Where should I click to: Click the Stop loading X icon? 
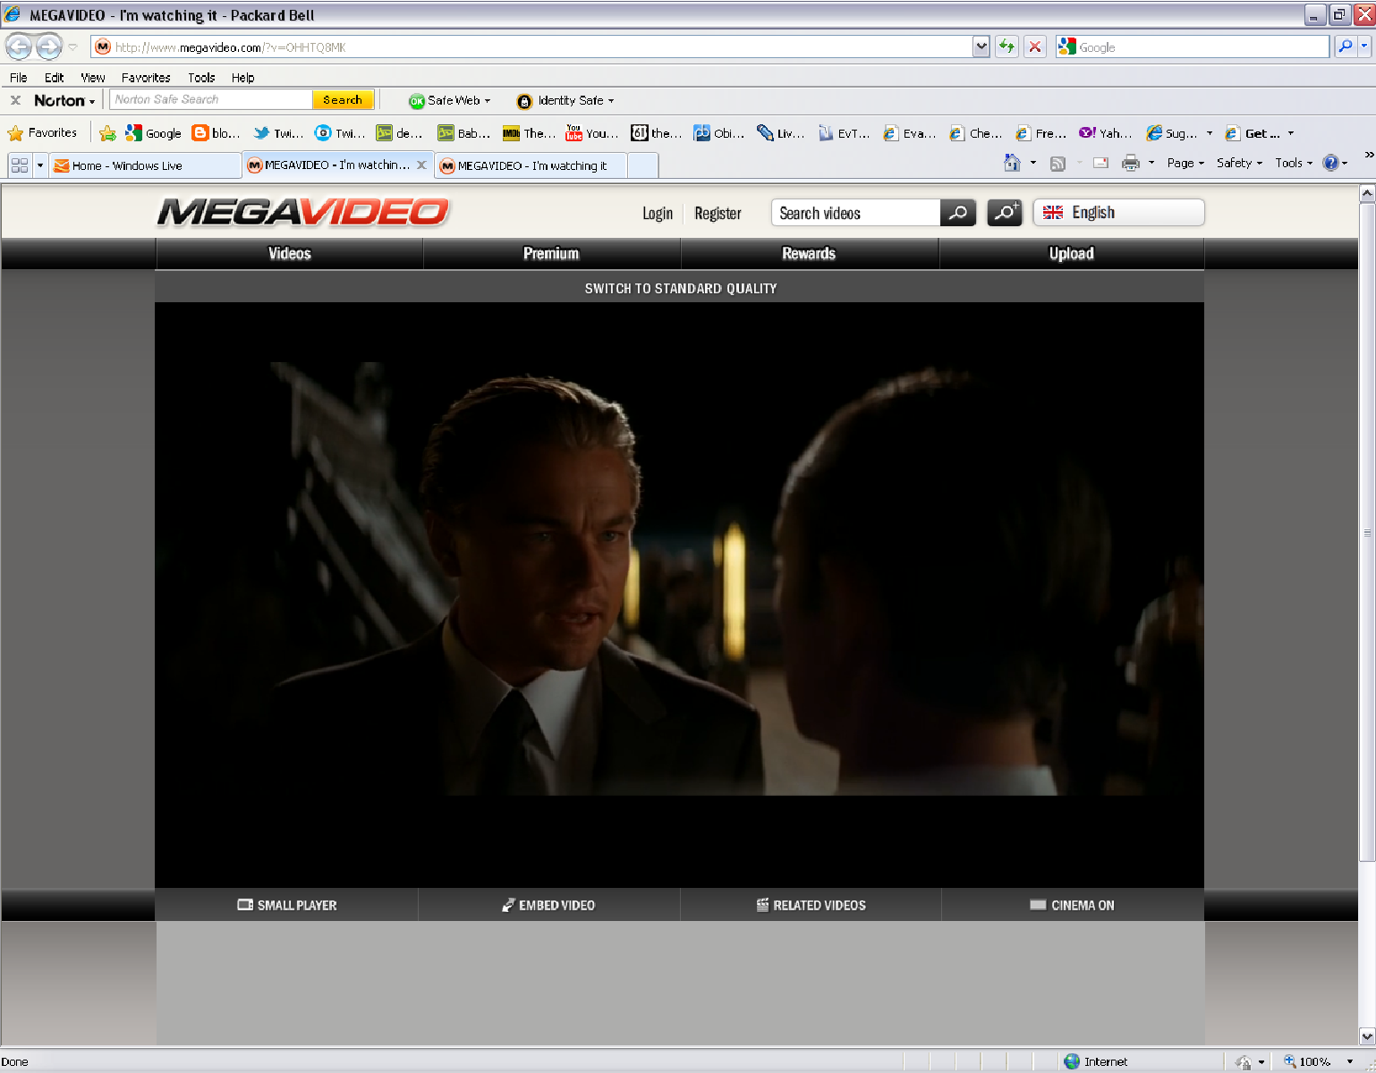tap(1035, 46)
